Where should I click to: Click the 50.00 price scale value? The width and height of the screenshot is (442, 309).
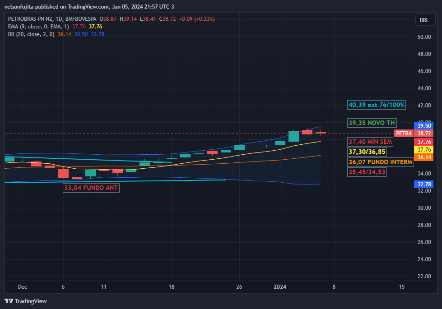(x=424, y=37)
